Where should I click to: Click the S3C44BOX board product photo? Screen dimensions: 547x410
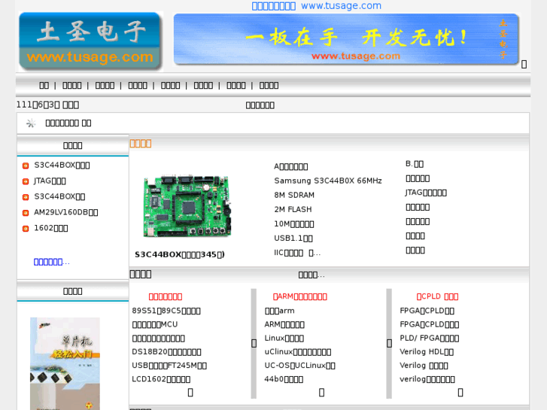[x=187, y=205]
